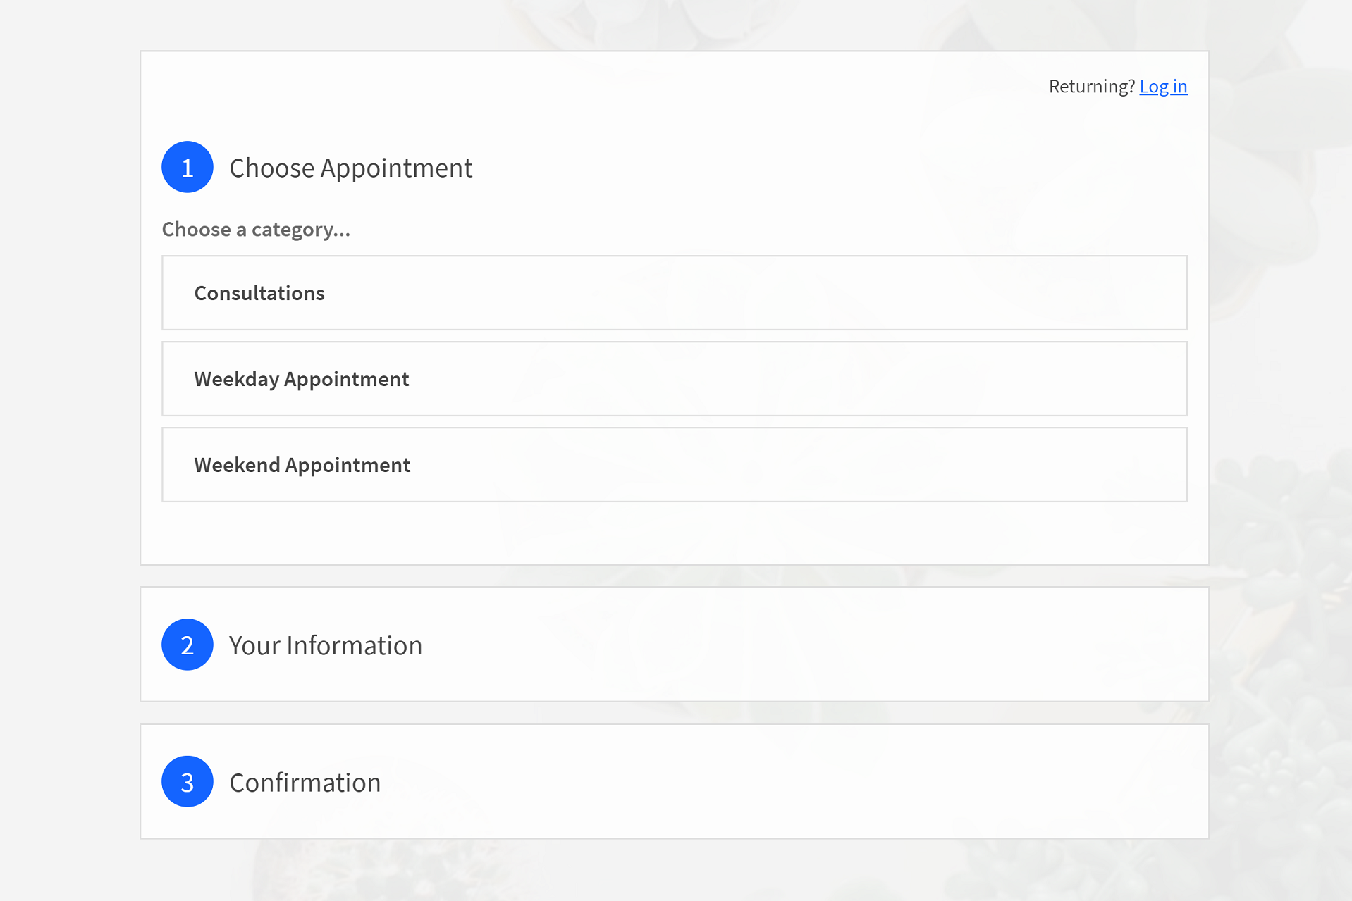Click the Log in link
Viewport: 1352px width, 901px height.
point(1163,86)
